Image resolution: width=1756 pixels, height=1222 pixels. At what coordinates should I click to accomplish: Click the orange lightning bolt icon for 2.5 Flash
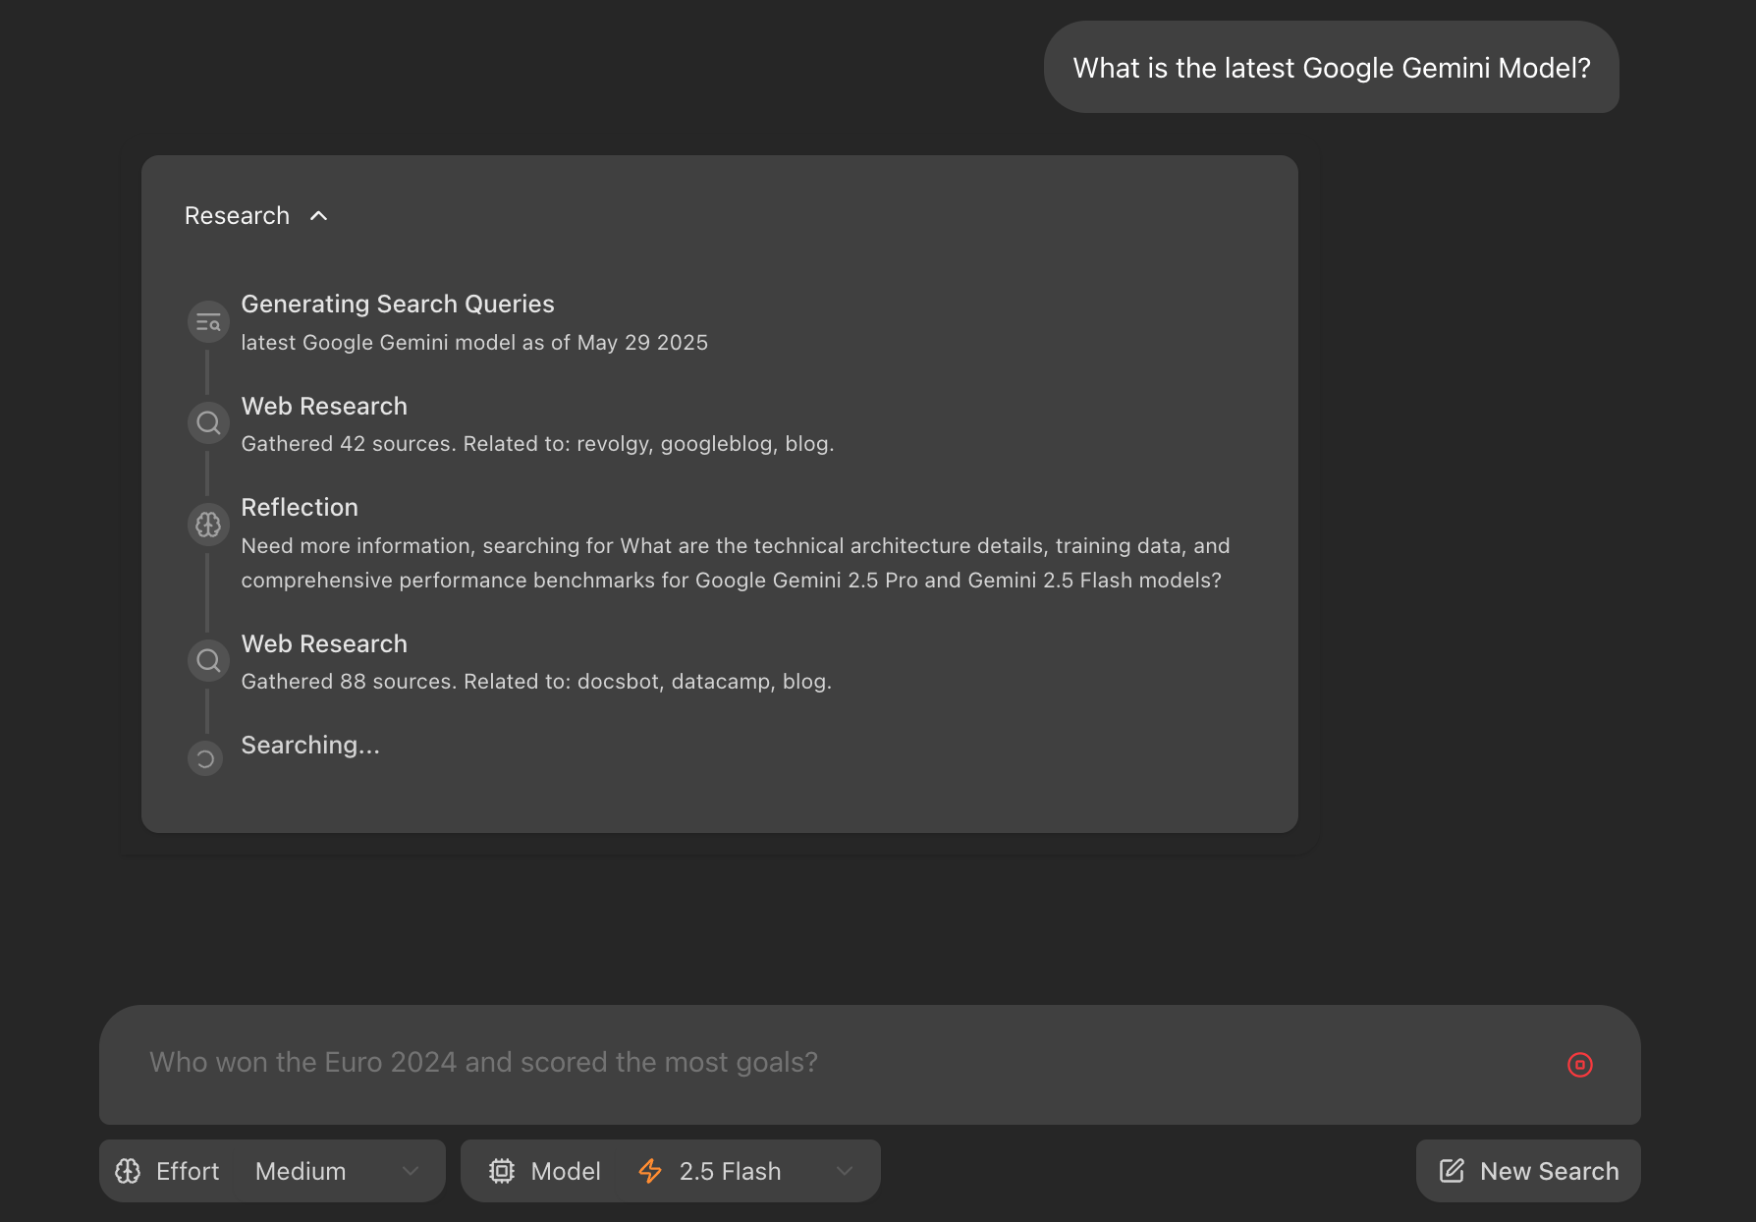tap(651, 1171)
